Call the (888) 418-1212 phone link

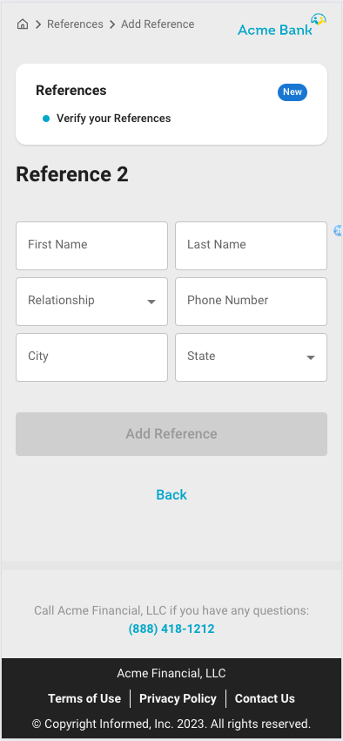click(x=171, y=629)
